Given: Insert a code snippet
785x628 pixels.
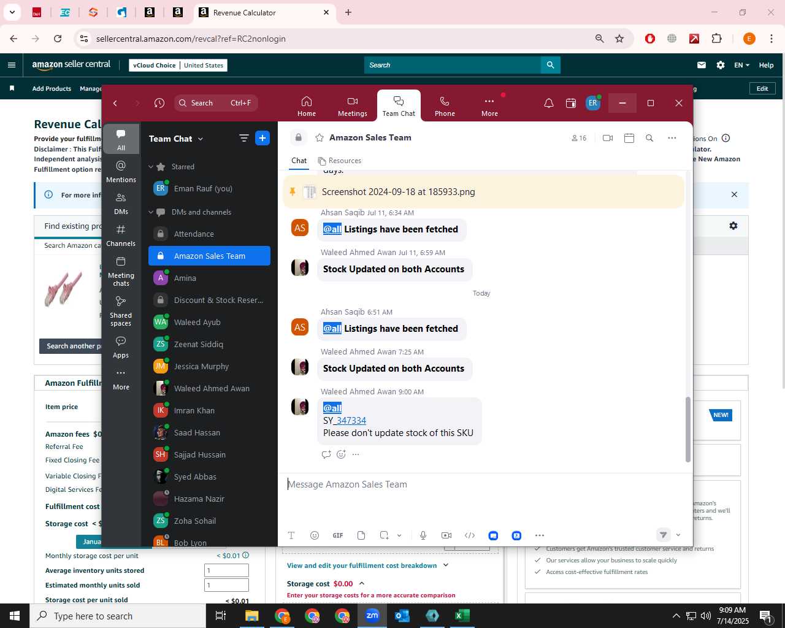Looking at the screenshot, I should (x=470, y=535).
